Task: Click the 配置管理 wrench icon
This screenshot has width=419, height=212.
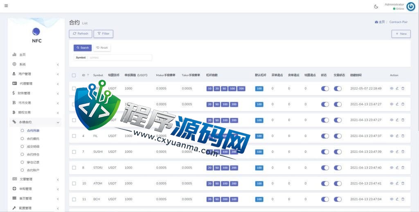Action: click(14, 208)
